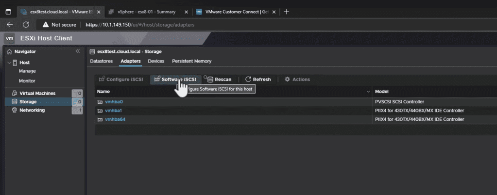
Task: Close the VMware Customer Connect tab
Action: pos(274,12)
